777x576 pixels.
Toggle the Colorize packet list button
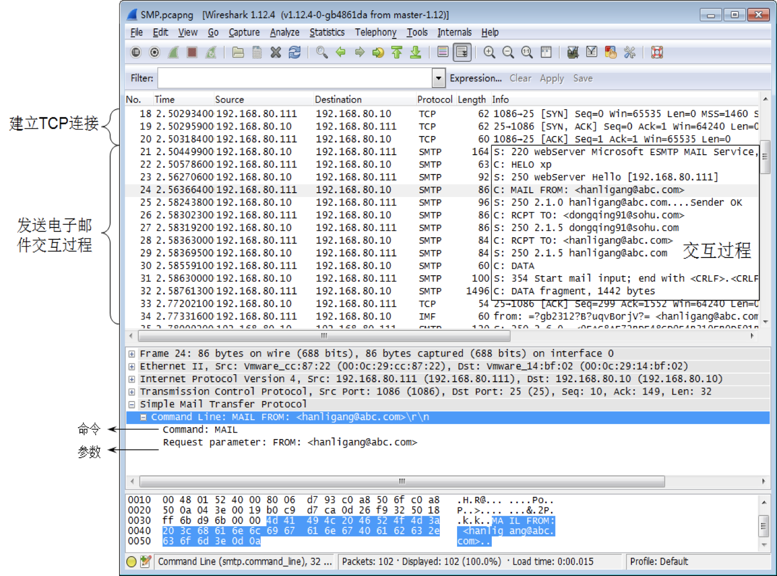coord(443,52)
